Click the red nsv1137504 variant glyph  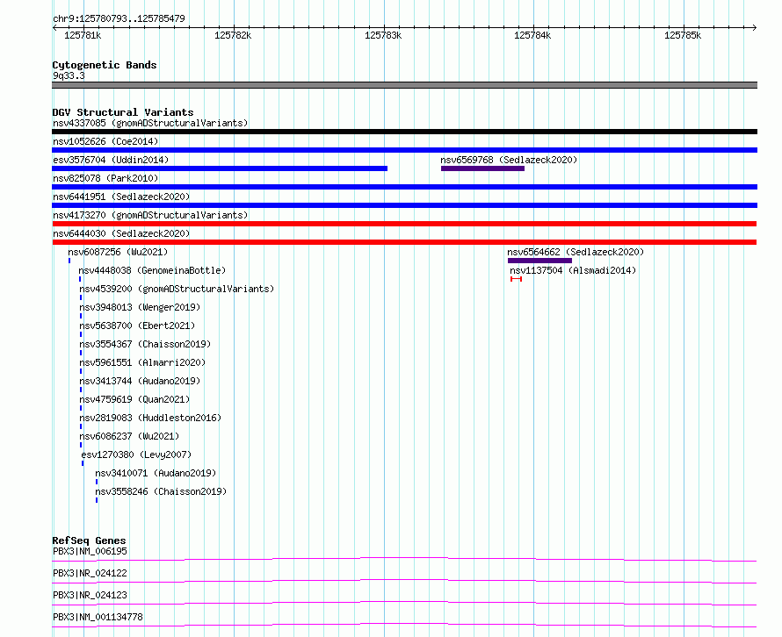pyautogui.click(x=516, y=279)
